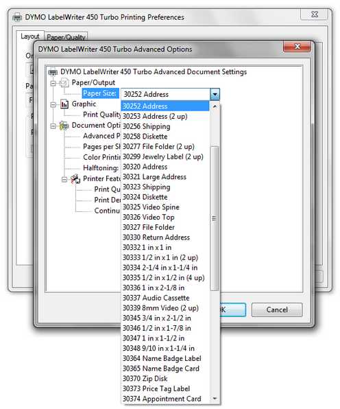
Task: Choose 30324 Diskette option
Action: [165, 197]
